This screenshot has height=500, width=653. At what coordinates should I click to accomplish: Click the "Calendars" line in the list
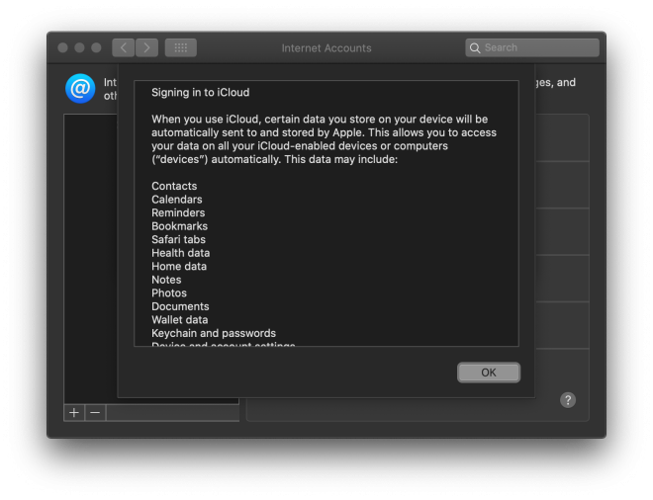[176, 200]
